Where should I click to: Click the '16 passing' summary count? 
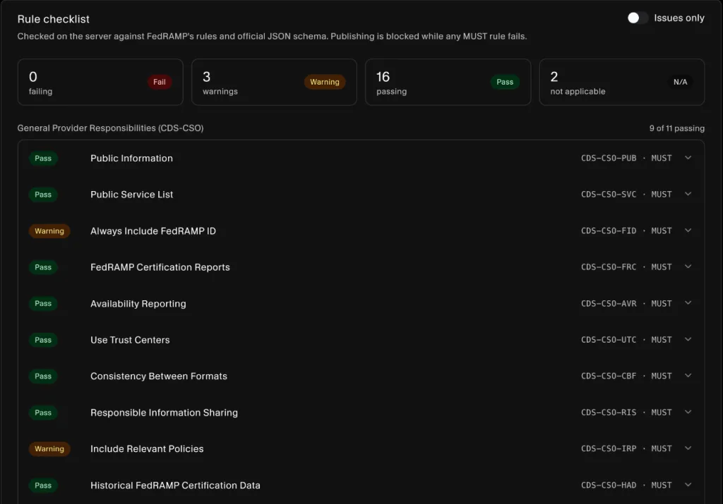[x=391, y=82]
